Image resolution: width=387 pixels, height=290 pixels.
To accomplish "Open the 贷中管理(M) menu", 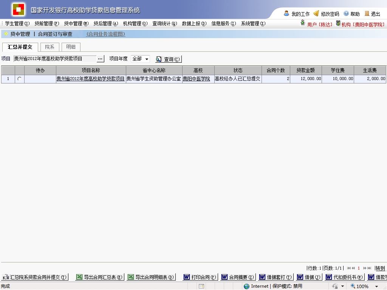I will 76,23.
